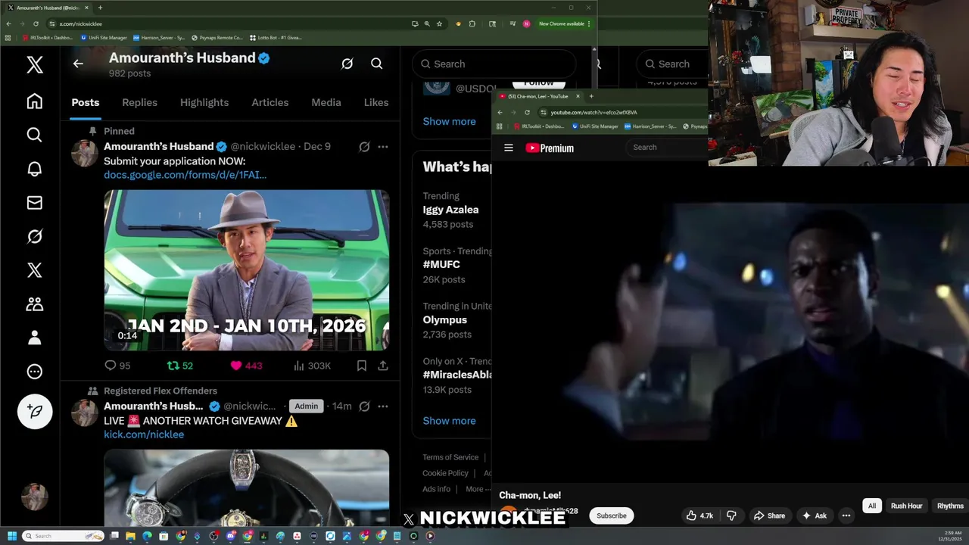Play pinned post video thumbnail
The width and height of the screenshot is (969, 545).
pos(247,270)
